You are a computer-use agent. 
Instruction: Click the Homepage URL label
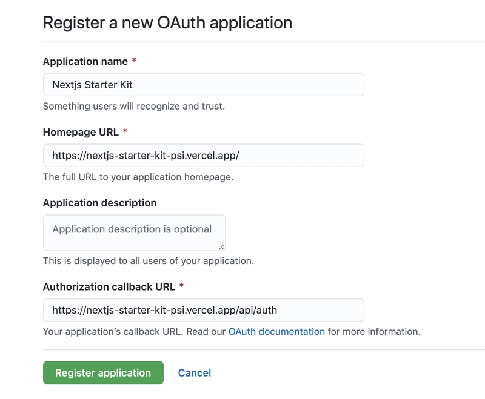(81, 132)
